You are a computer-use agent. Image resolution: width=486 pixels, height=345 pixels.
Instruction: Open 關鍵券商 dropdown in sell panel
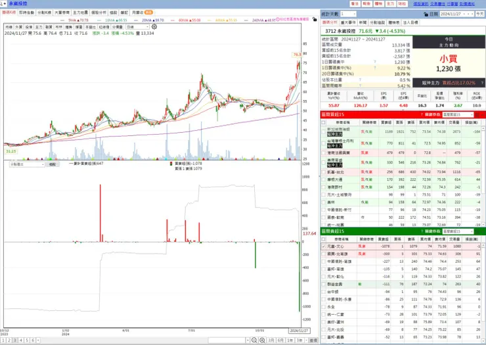(x=458, y=231)
